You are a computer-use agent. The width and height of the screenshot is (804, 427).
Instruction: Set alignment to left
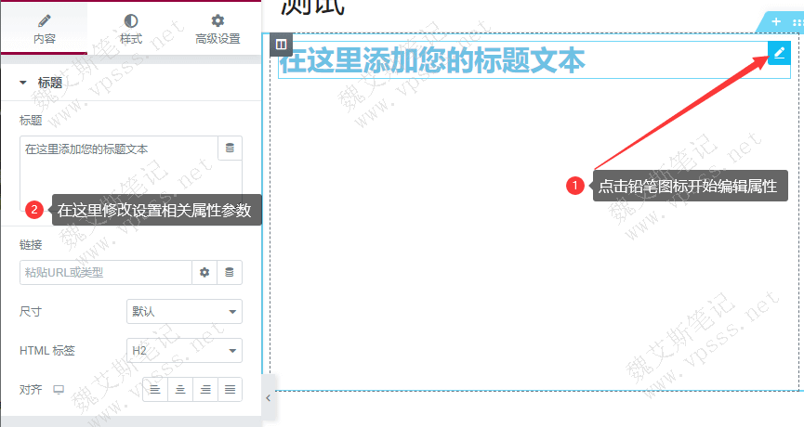coord(155,390)
